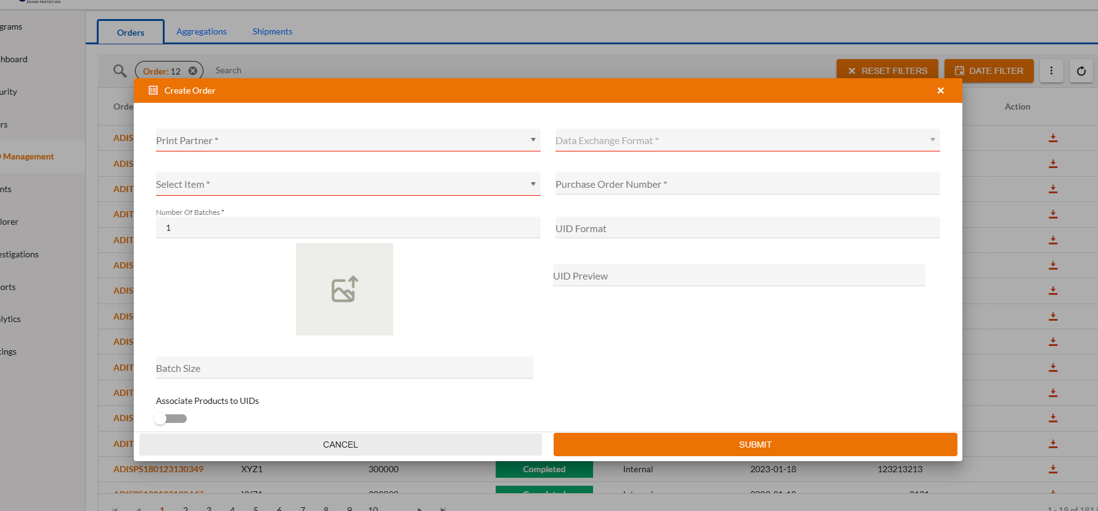Open the Date Filter button
This screenshot has width=1098, height=511.
click(x=988, y=71)
